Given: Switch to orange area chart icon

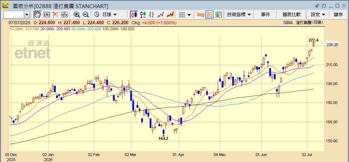Looking at the screenshot, I should click(x=170, y=15).
